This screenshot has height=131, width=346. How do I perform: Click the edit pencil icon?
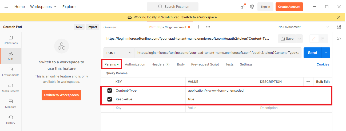[314, 39]
